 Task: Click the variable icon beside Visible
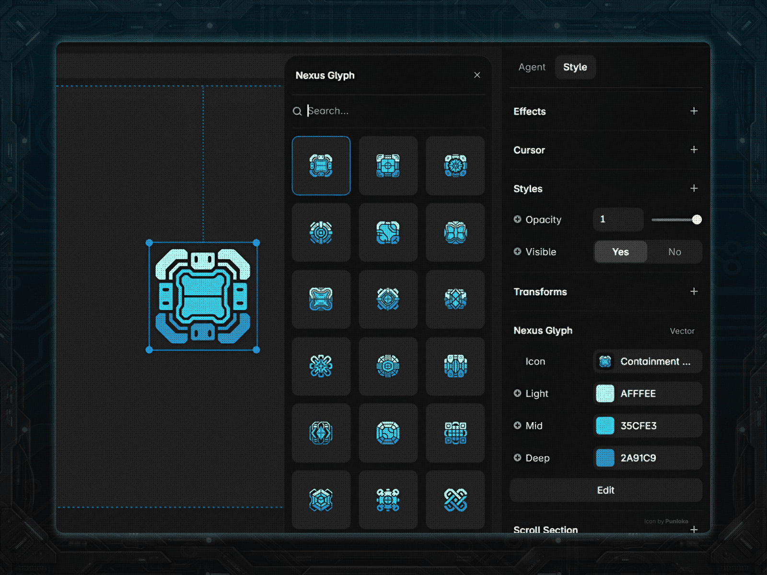point(517,251)
